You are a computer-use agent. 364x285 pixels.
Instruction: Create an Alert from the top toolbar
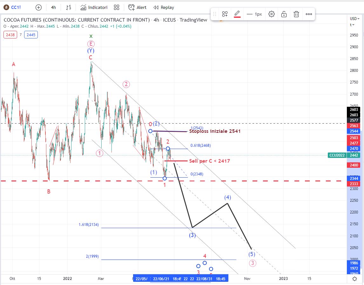[x=137, y=7]
